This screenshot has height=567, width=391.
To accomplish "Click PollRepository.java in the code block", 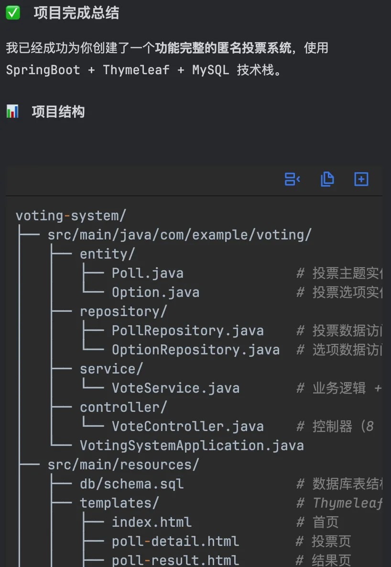I will click(x=187, y=330).
